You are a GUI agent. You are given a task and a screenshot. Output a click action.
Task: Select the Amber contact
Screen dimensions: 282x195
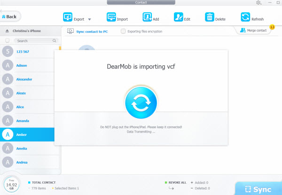pyautogui.click(x=27, y=134)
